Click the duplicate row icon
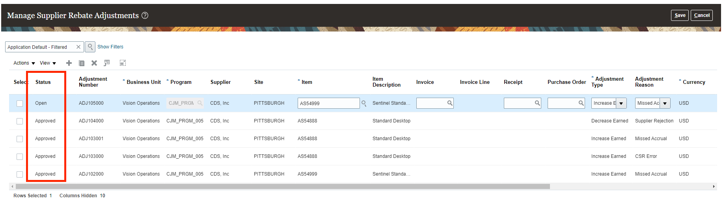 coord(82,63)
